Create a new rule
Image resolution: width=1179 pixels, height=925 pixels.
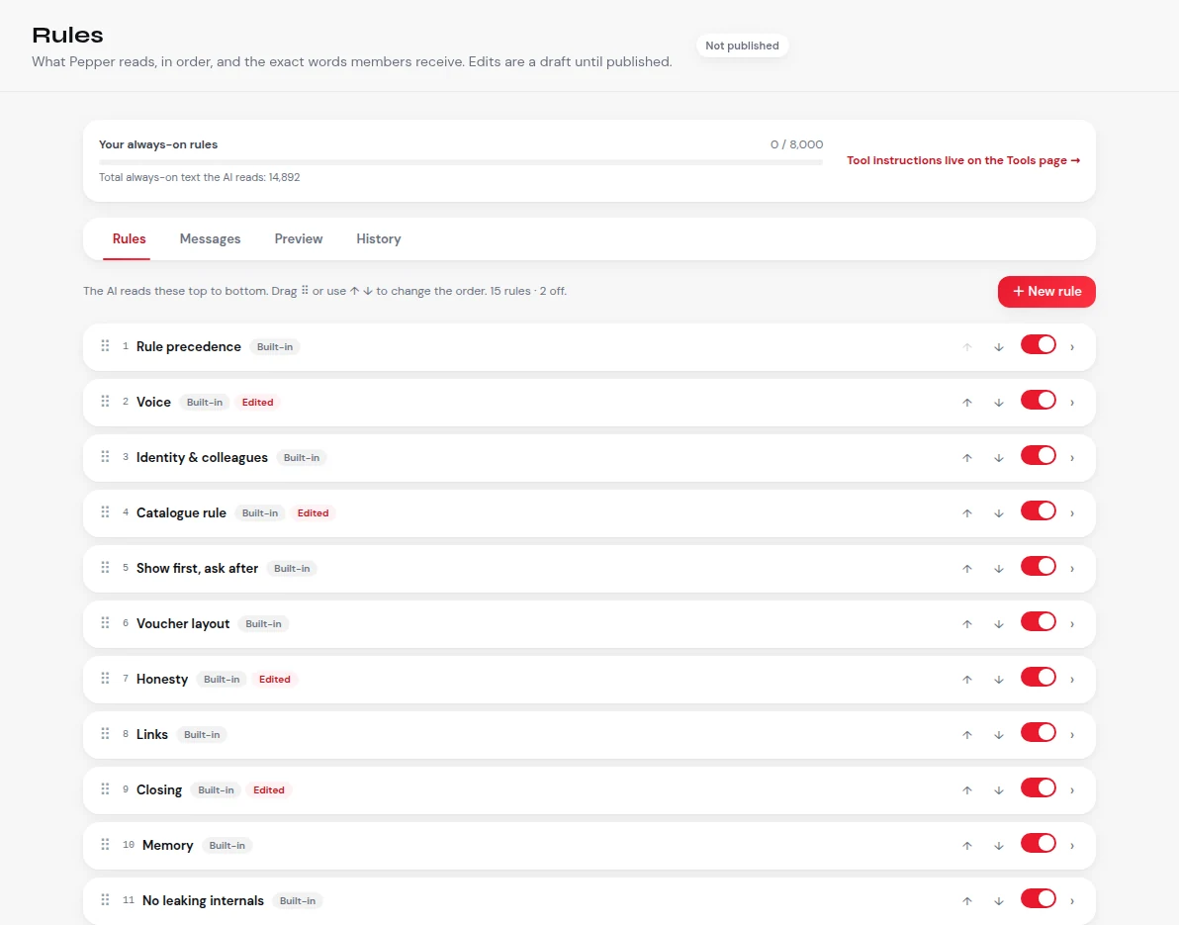click(x=1046, y=292)
